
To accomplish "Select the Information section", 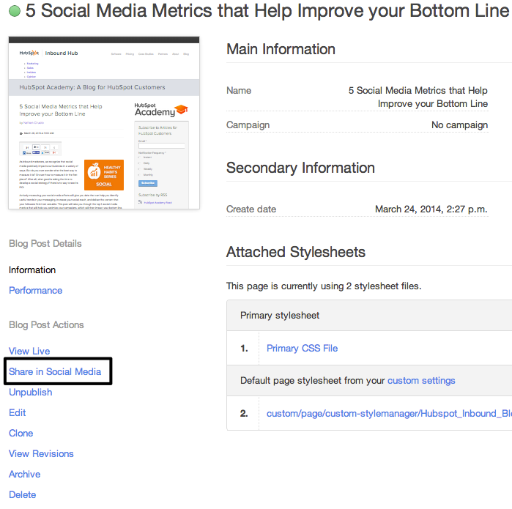I will point(32,270).
